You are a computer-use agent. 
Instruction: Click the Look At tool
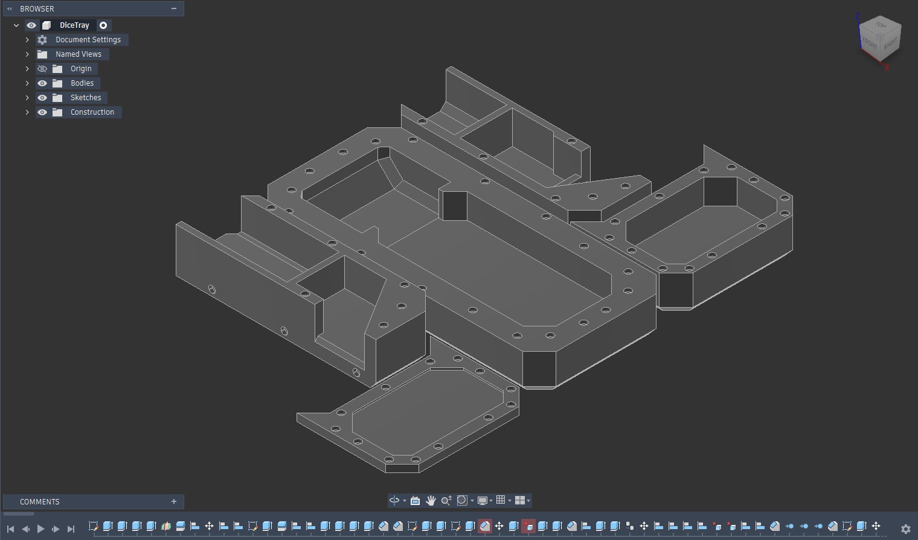click(x=415, y=500)
